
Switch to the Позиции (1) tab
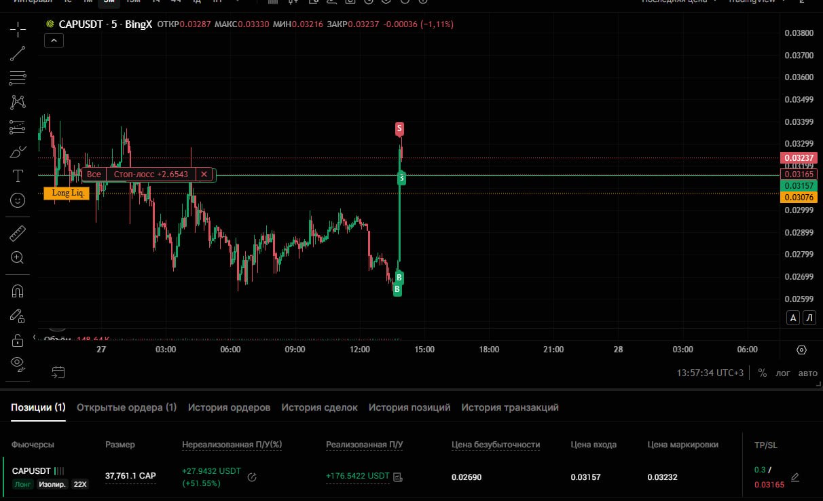click(x=38, y=407)
